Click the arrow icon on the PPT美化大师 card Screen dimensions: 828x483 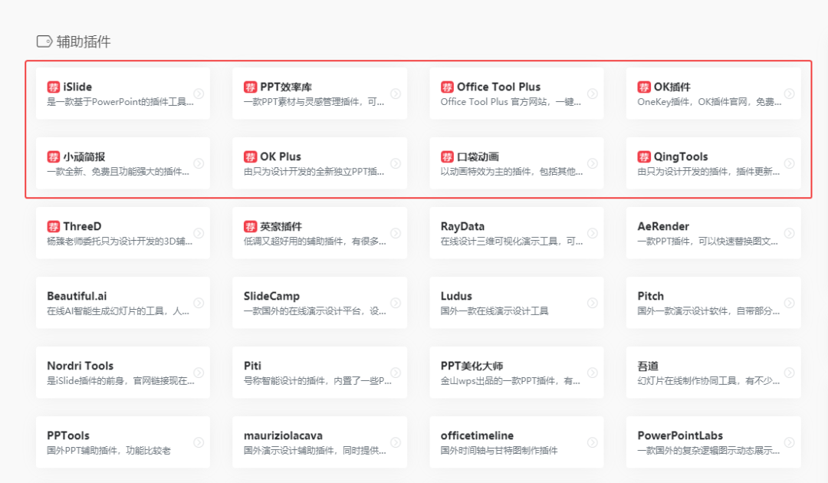click(593, 372)
